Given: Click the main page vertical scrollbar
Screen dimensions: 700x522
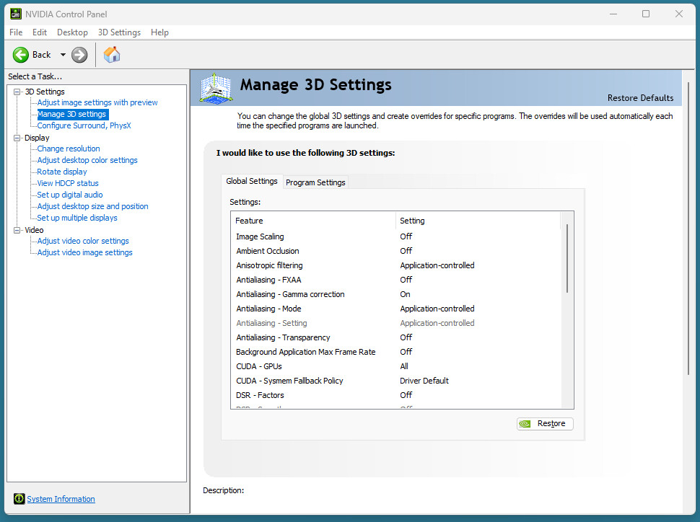Looking at the screenshot, I should coord(689,229).
